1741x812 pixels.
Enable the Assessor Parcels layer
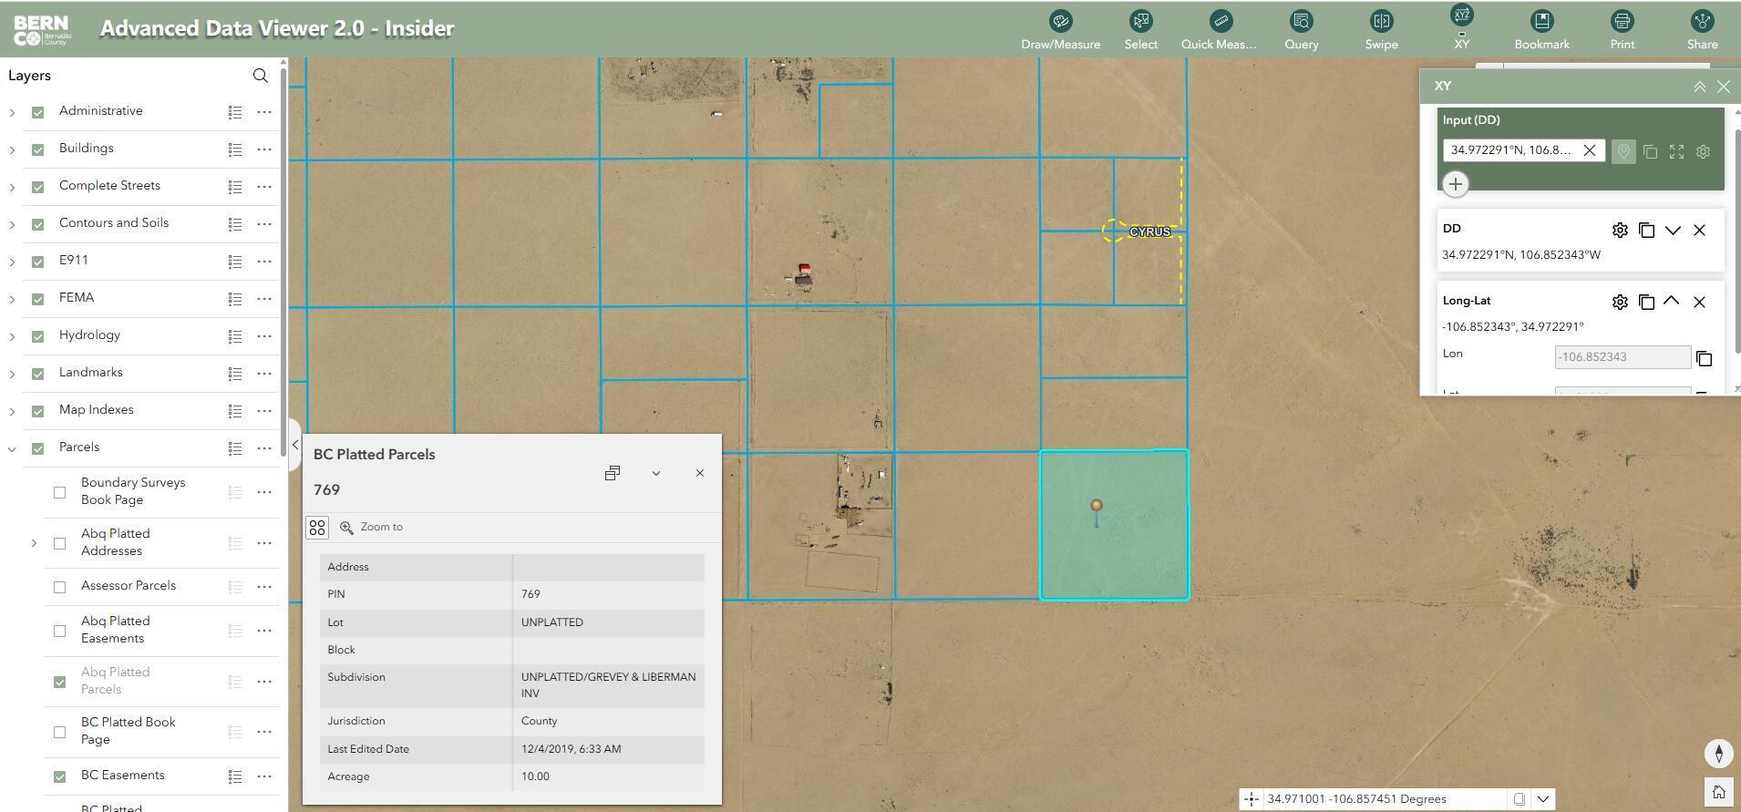[59, 587]
